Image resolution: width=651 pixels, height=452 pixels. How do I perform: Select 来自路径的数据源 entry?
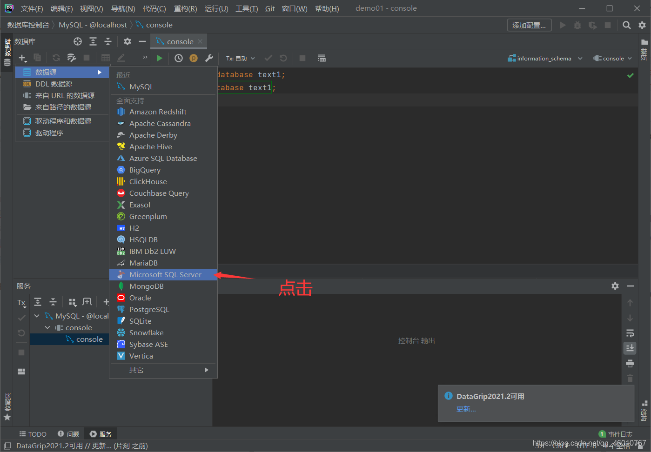[62, 107]
